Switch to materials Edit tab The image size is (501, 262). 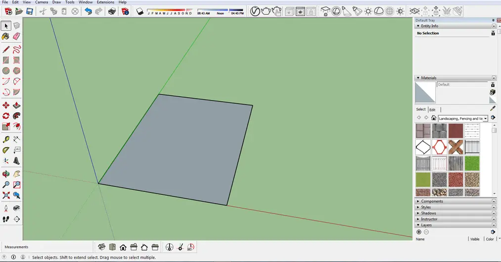[432, 110]
